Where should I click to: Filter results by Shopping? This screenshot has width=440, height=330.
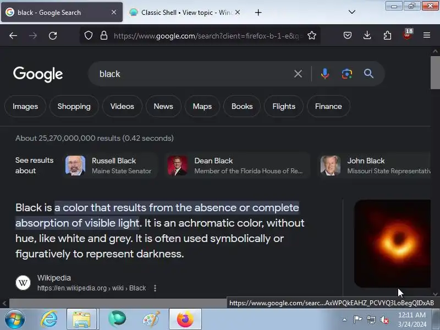click(x=74, y=106)
